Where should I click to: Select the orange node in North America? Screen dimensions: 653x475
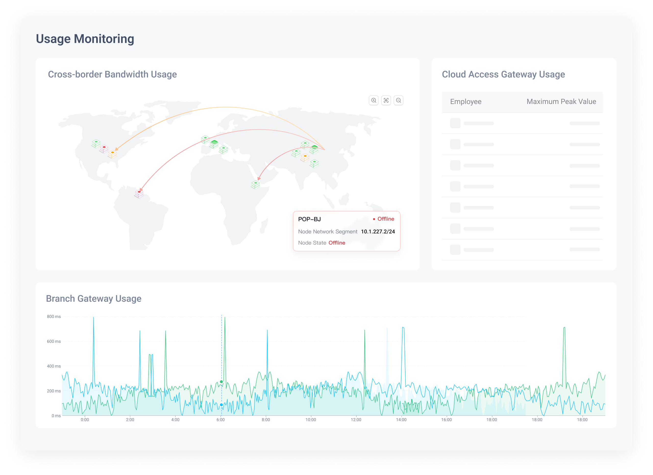[112, 154]
